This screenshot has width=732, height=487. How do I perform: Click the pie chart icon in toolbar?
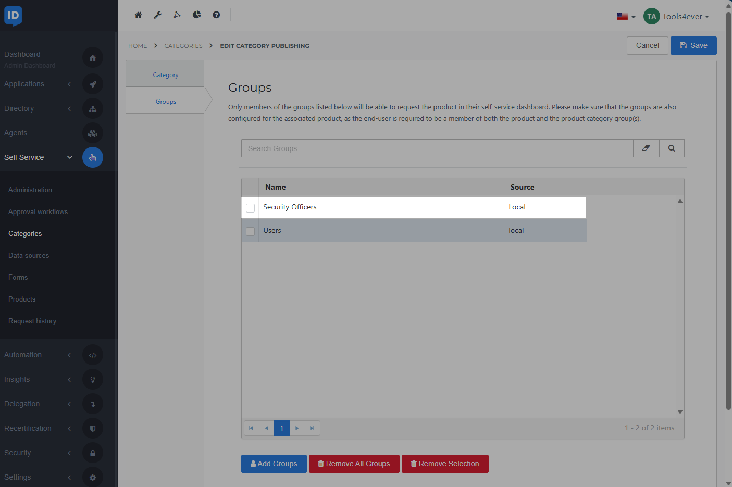point(196,15)
